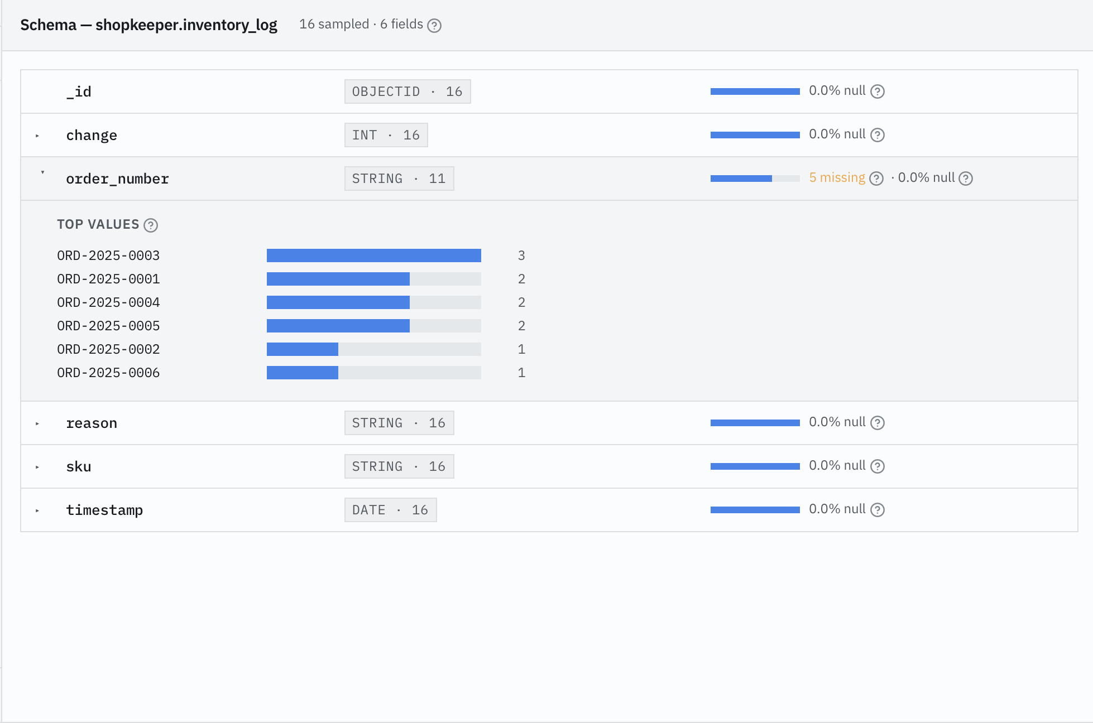The image size is (1093, 723).
Task: Click the 'STRING · 11' type badge
Action: 399,179
